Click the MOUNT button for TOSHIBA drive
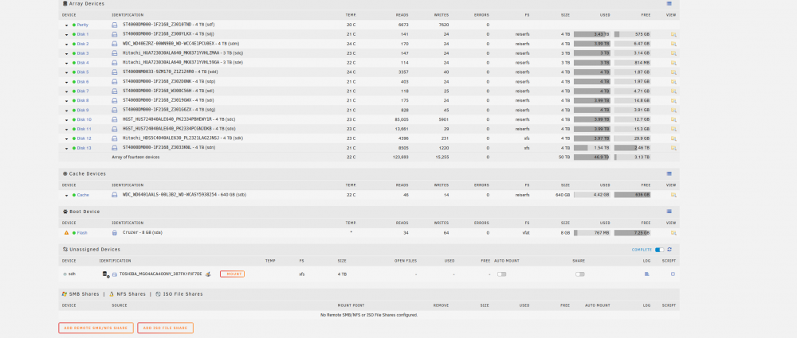 coord(232,274)
